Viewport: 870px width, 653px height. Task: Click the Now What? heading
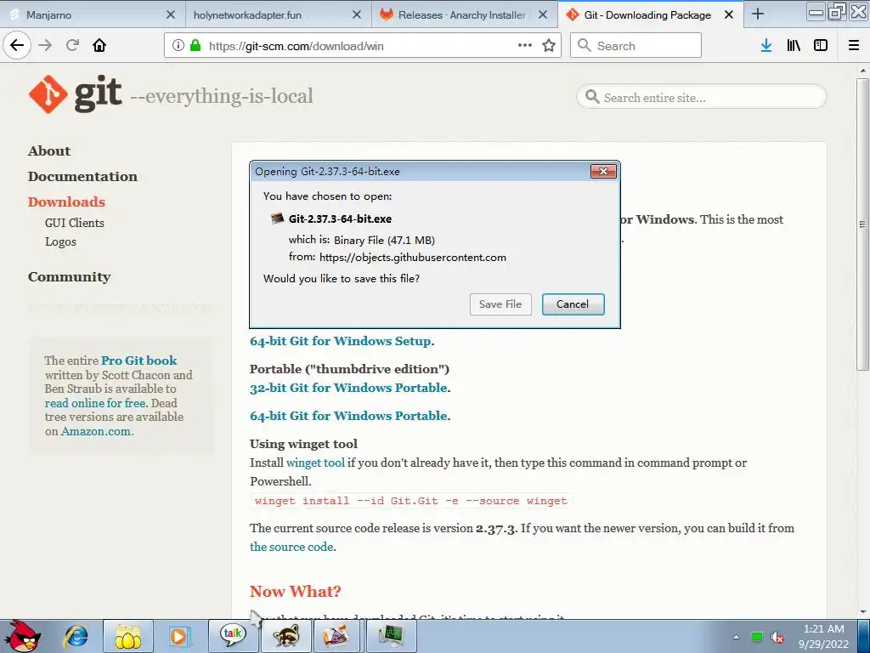click(x=295, y=592)
